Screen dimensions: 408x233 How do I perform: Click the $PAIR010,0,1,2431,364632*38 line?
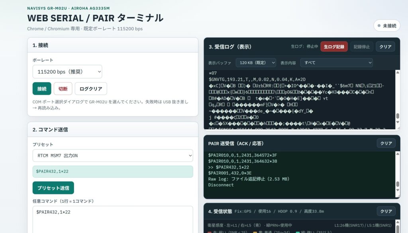point(243,161)
